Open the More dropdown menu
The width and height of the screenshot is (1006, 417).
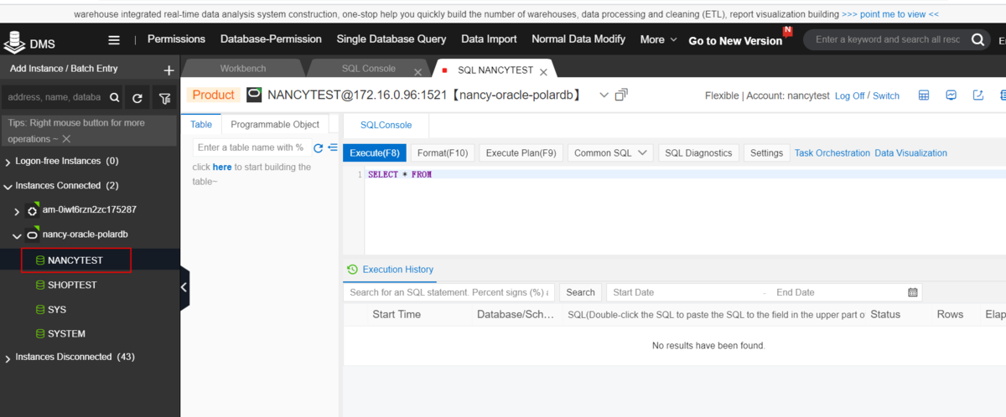(658, 39)
